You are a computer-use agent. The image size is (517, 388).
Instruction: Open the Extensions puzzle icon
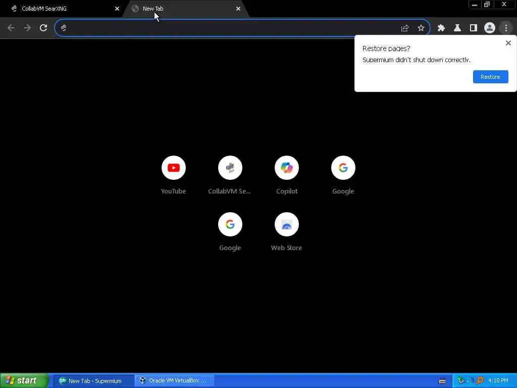(x=441, y=28)
